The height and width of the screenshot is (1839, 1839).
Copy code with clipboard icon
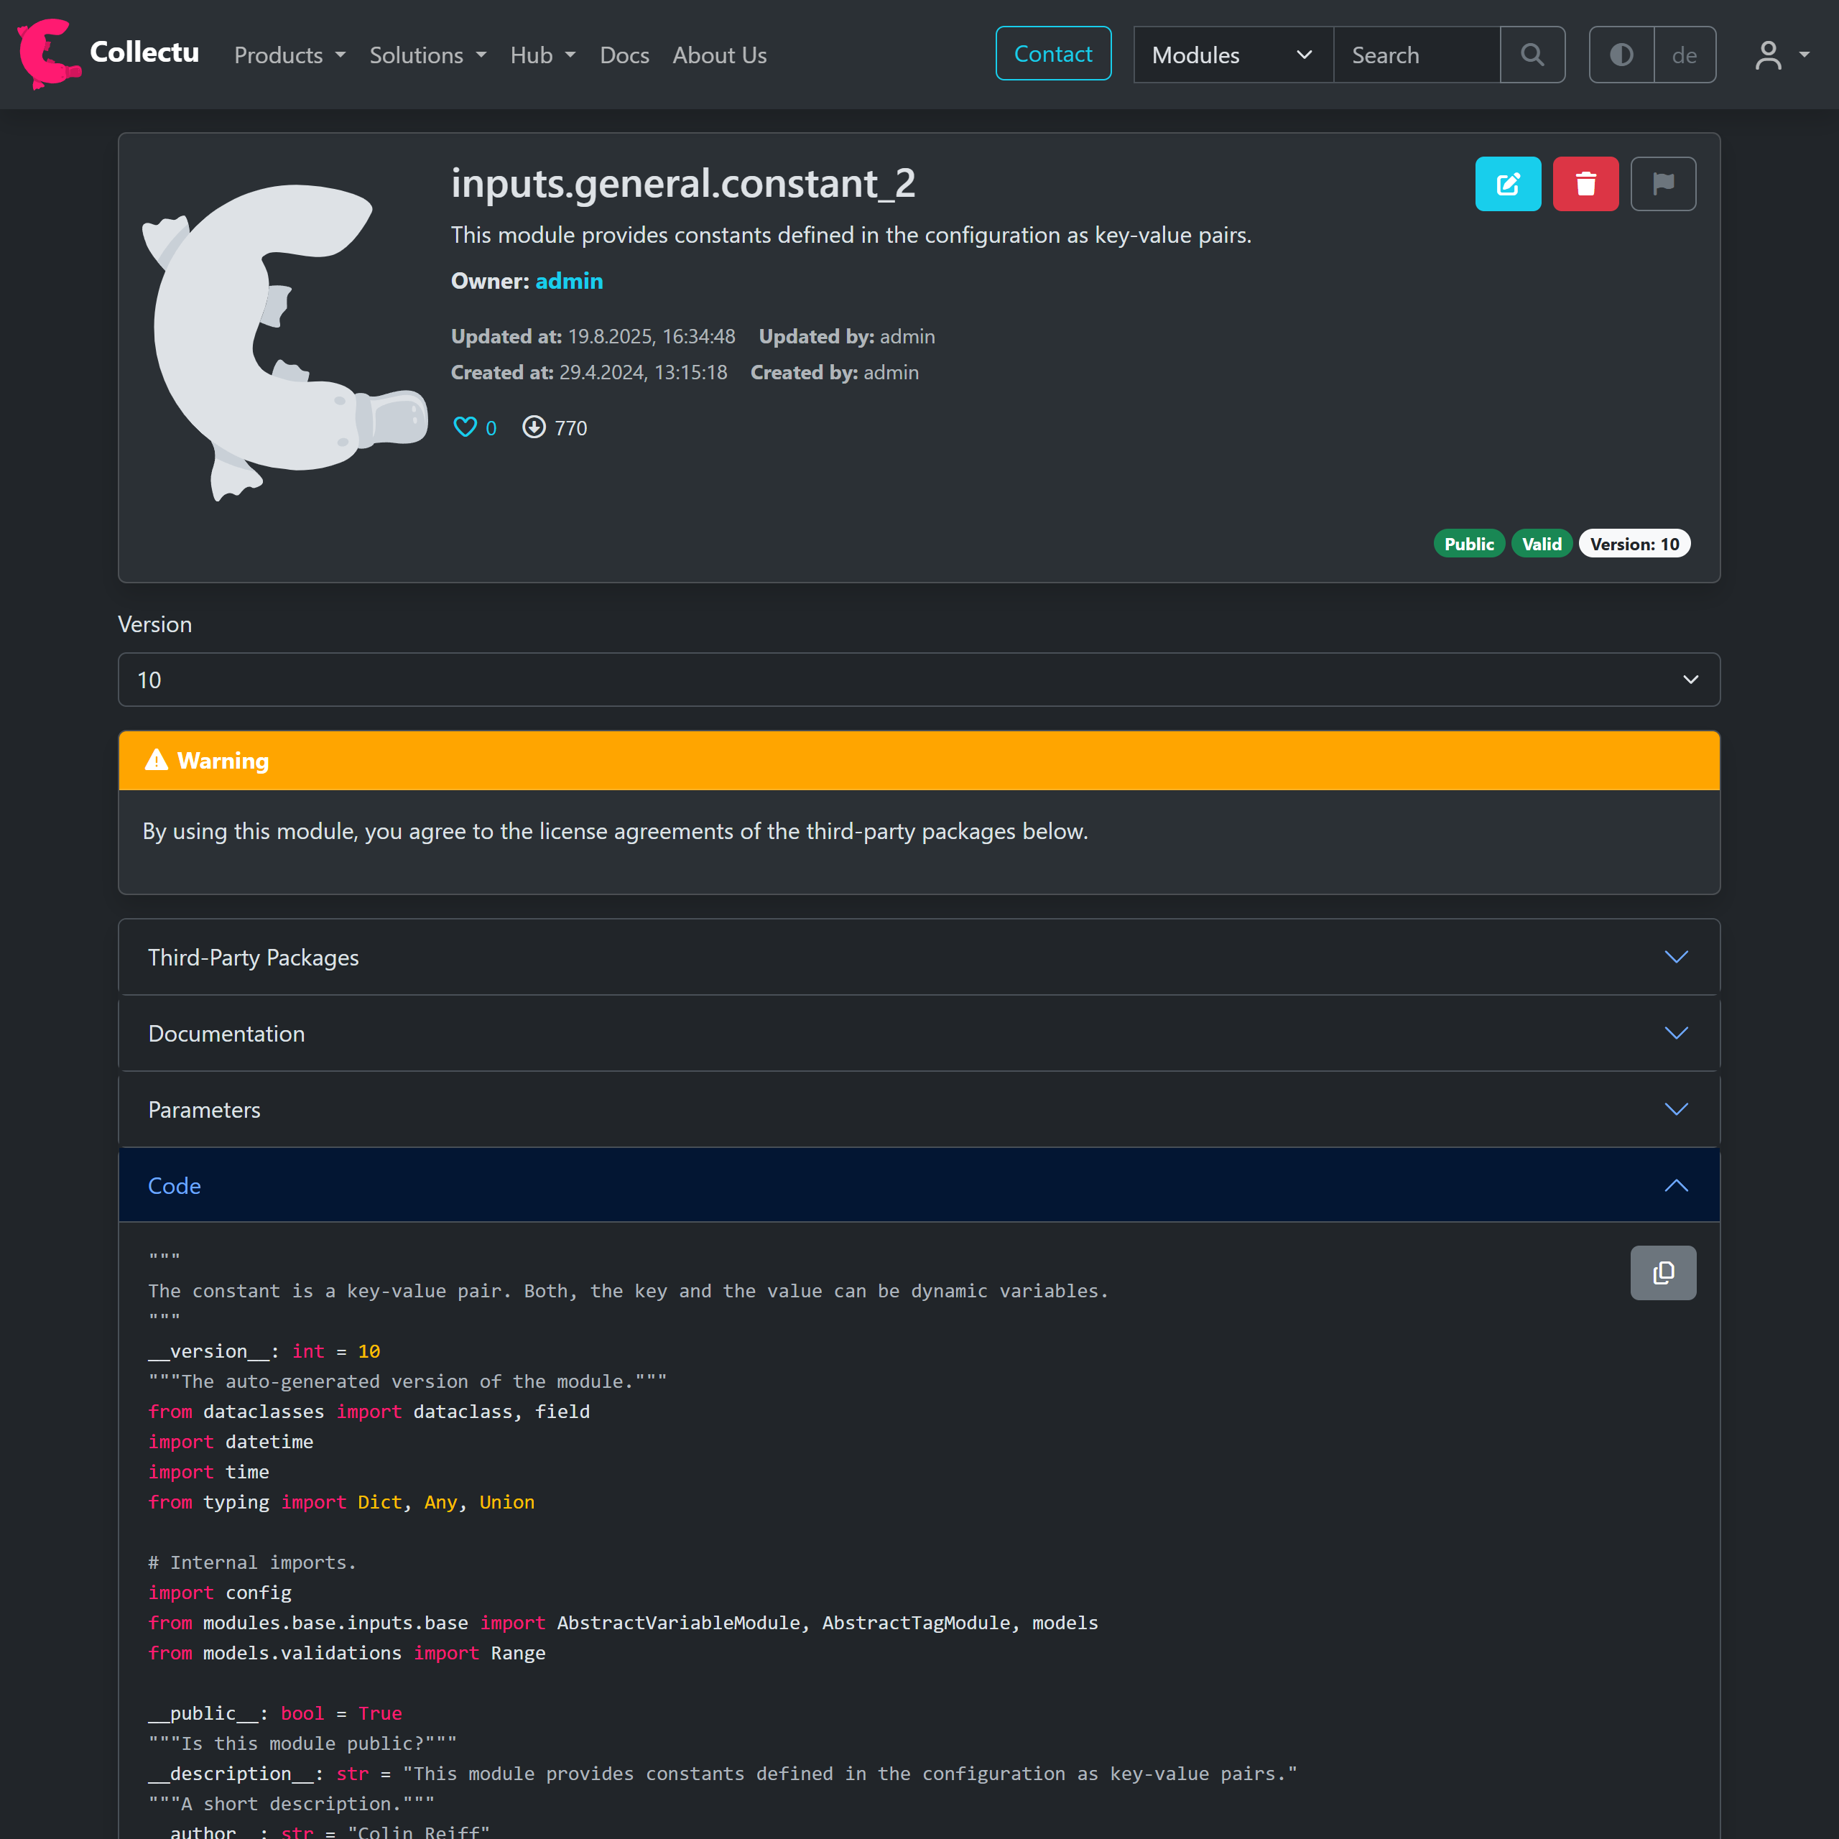[1662, 1273]
